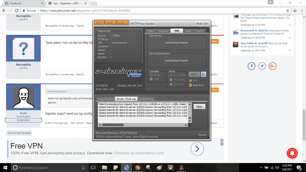Reload the page in Chrome
Image resolution: width=306 pixels, height=172 pixels.
point(17,11)
